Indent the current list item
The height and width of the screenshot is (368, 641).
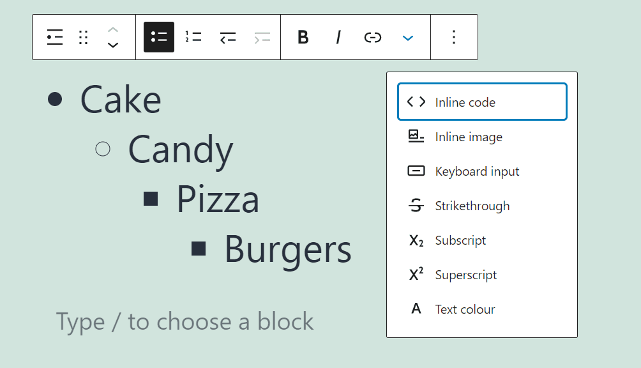(262, 37)
